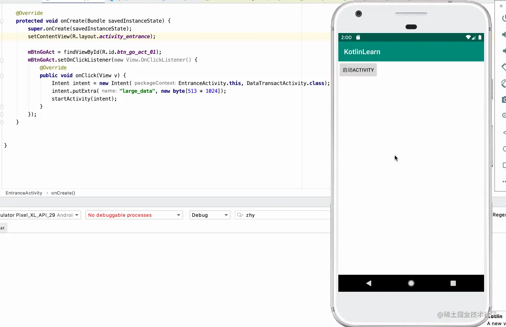Click the 启动ACTIVITY button in the app
This screenshot has height=327, width=506.
click(x=358, y=70)
